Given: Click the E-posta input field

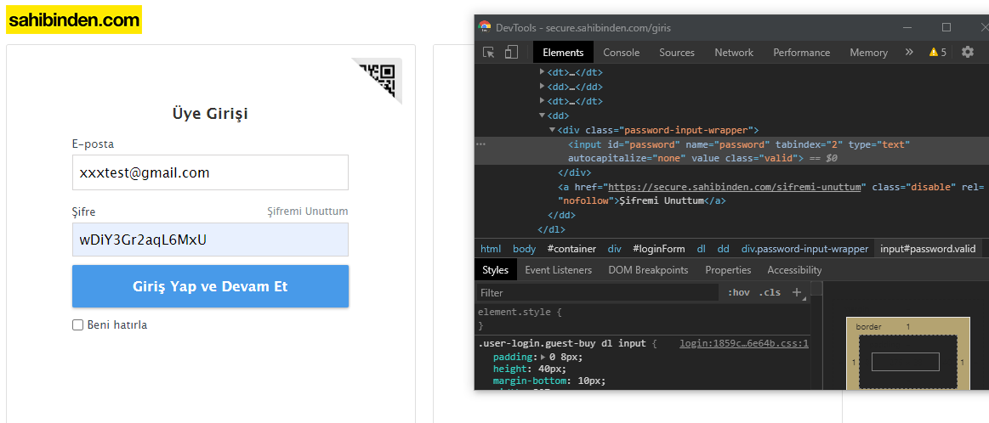Looking at the screenshot, I should [210, 172].
